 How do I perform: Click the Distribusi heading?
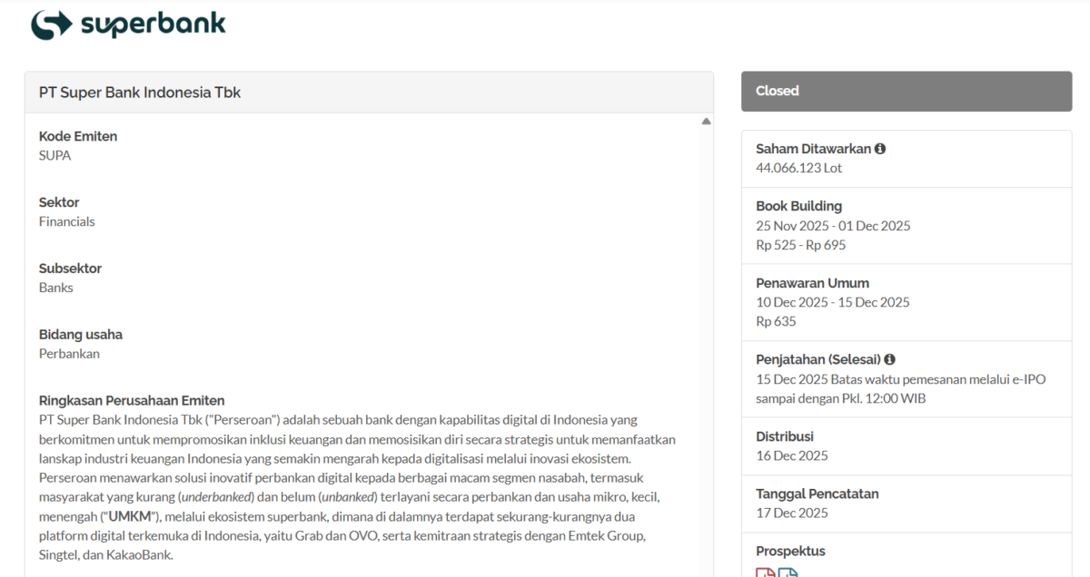785,436
